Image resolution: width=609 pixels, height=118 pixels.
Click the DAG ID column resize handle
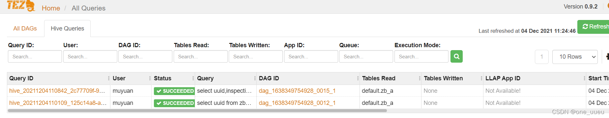tap(358, 78)
